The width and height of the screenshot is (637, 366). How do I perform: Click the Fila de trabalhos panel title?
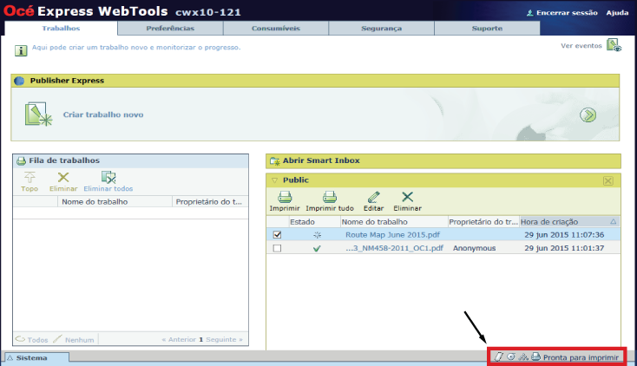[x=64, y=160]
